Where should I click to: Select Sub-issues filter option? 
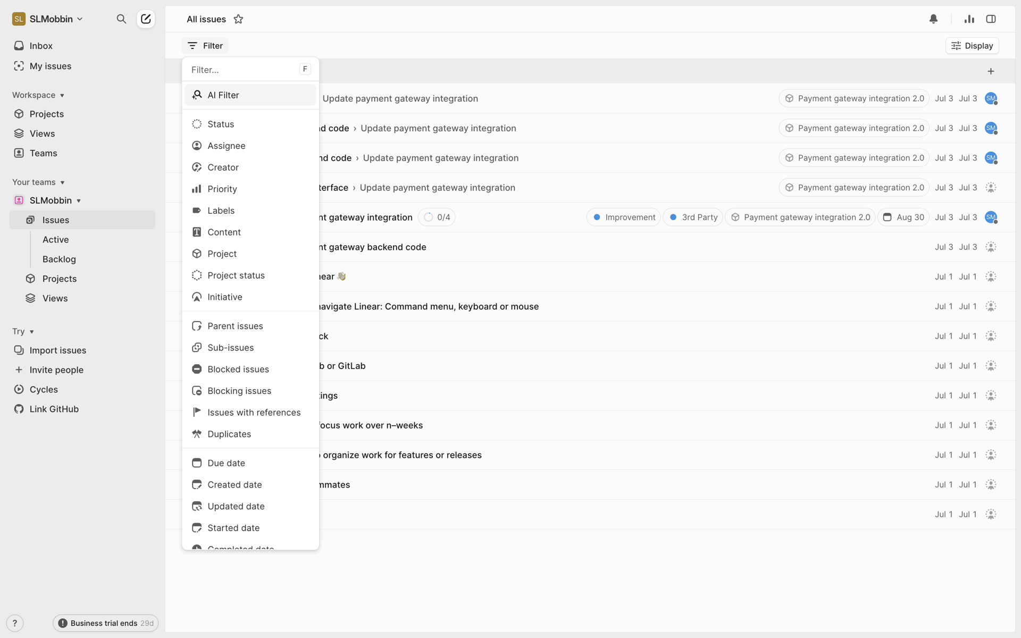250,348
